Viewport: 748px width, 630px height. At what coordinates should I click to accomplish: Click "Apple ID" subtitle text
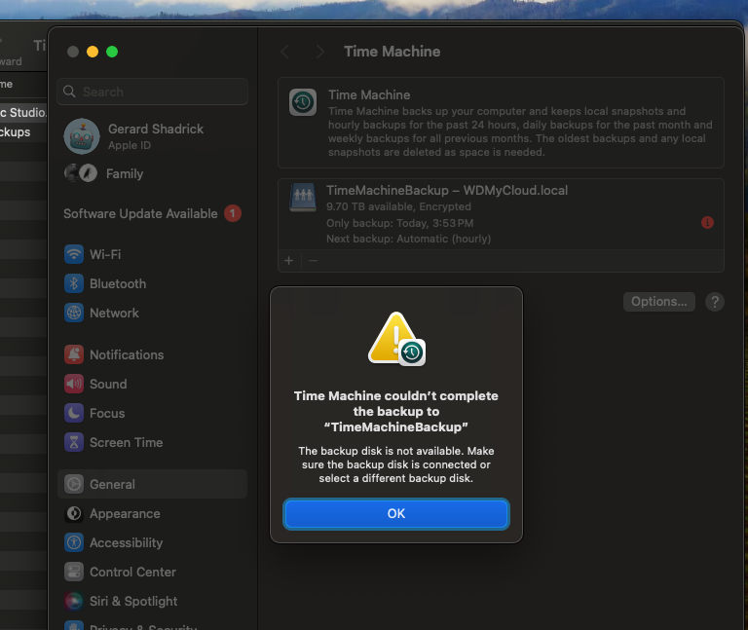tap(130, 145)
